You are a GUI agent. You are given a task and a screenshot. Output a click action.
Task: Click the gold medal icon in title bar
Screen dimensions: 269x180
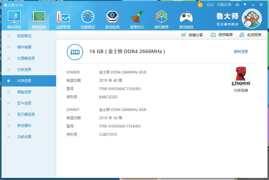point(200,5)
